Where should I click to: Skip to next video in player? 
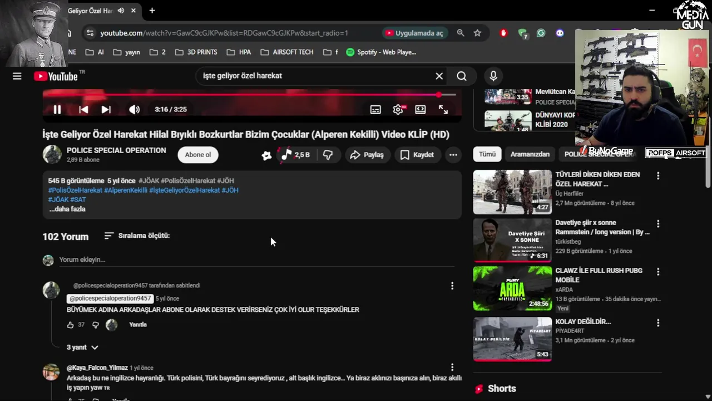(106, 110)
